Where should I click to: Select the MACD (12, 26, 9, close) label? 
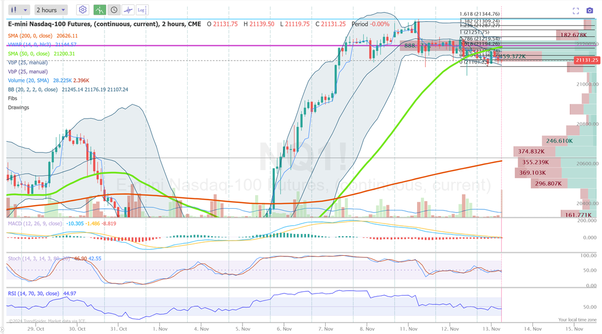point(35,223)
